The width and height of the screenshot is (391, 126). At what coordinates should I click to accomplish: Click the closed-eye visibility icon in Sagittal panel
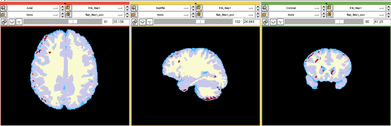(142, 22)
